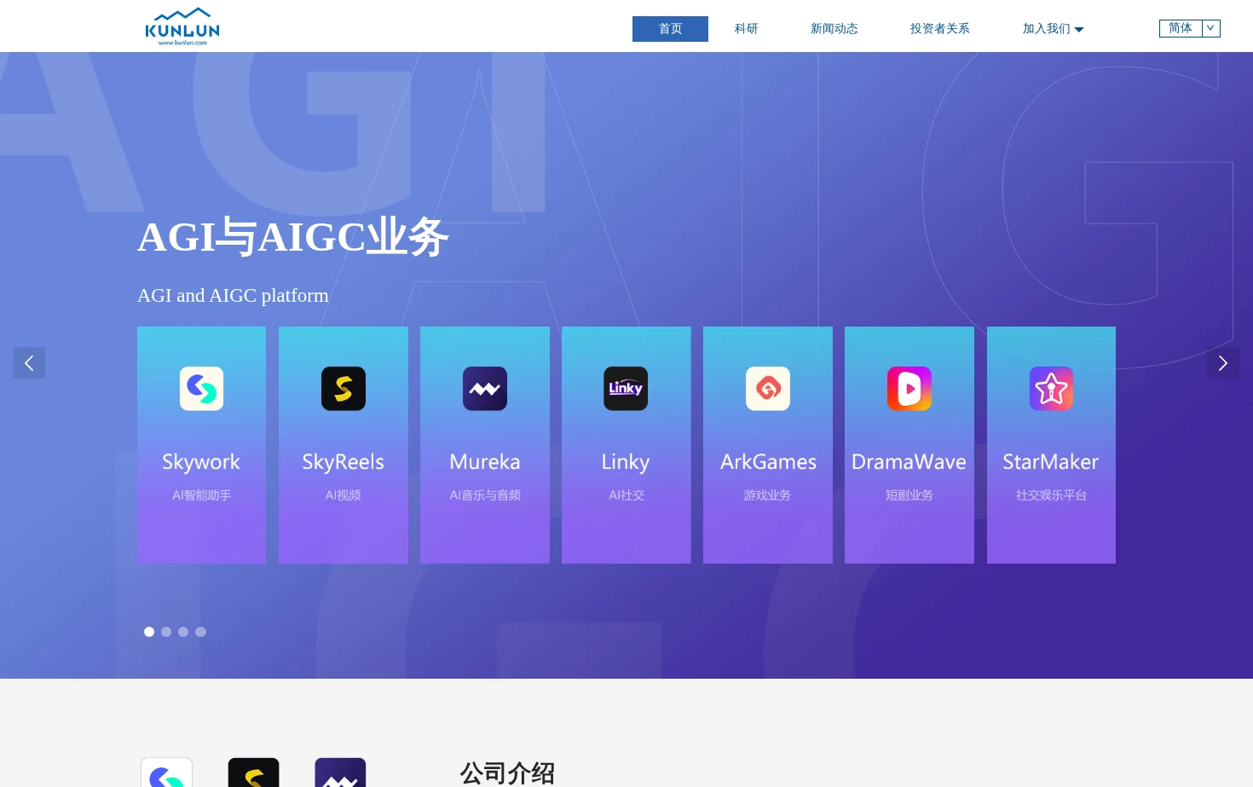Click the SkyReels thumbnail below the banner
Viewport: 1253px width, 787px height.
pyautogui.click(x=253, y=773)
